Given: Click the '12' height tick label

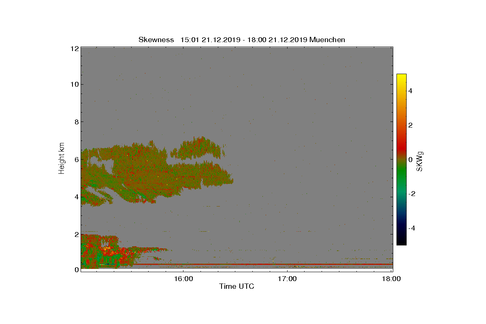Looking at the screenshot, I should click(74, 49).
